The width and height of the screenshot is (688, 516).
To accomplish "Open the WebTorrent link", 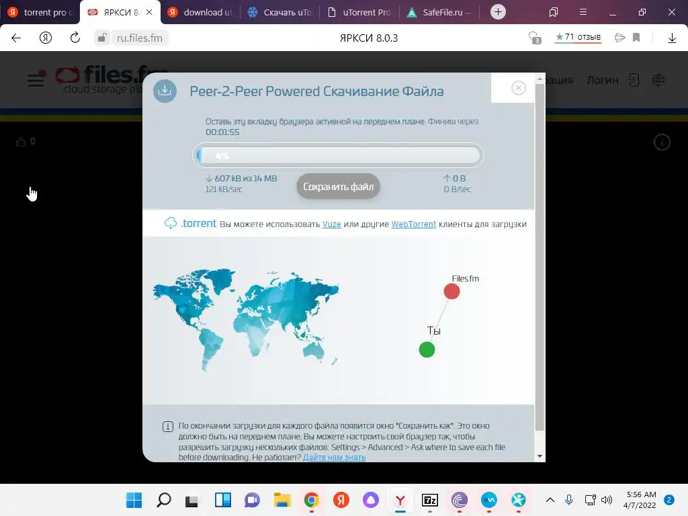I will pos(413,224).
